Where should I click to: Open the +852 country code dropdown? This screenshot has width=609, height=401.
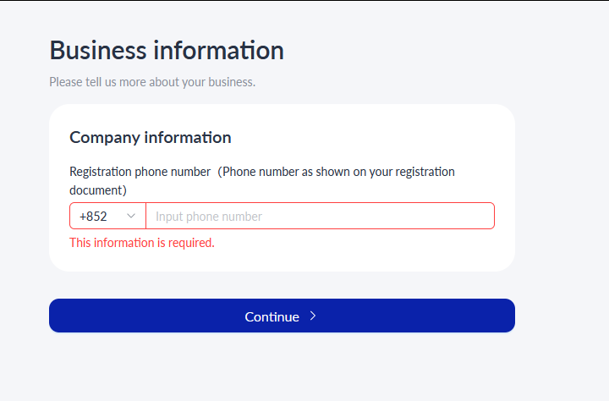pyautogui.click(x=108, y=216)
